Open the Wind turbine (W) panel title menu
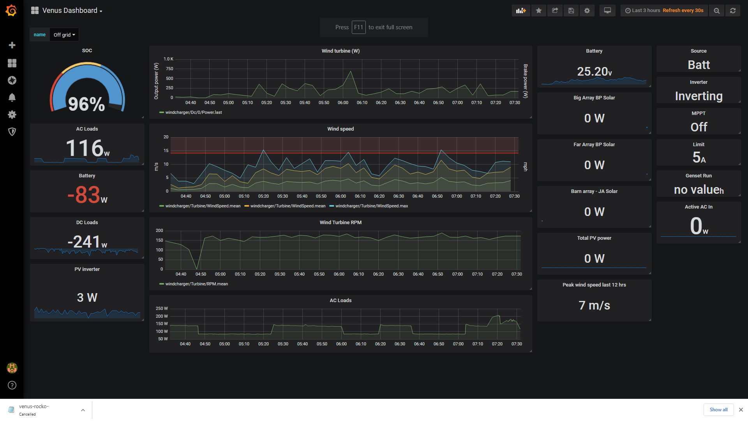 point(340,51)
